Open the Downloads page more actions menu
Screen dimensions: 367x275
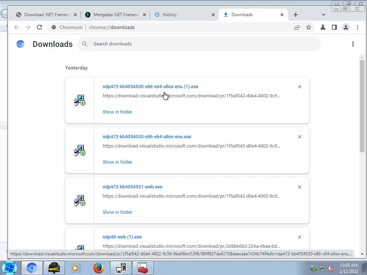point(353,44)
